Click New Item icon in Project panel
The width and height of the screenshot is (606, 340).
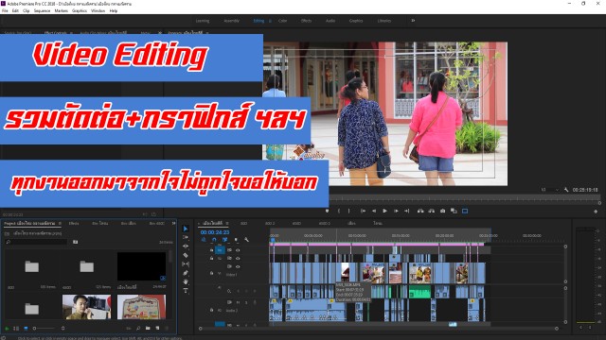157,328
